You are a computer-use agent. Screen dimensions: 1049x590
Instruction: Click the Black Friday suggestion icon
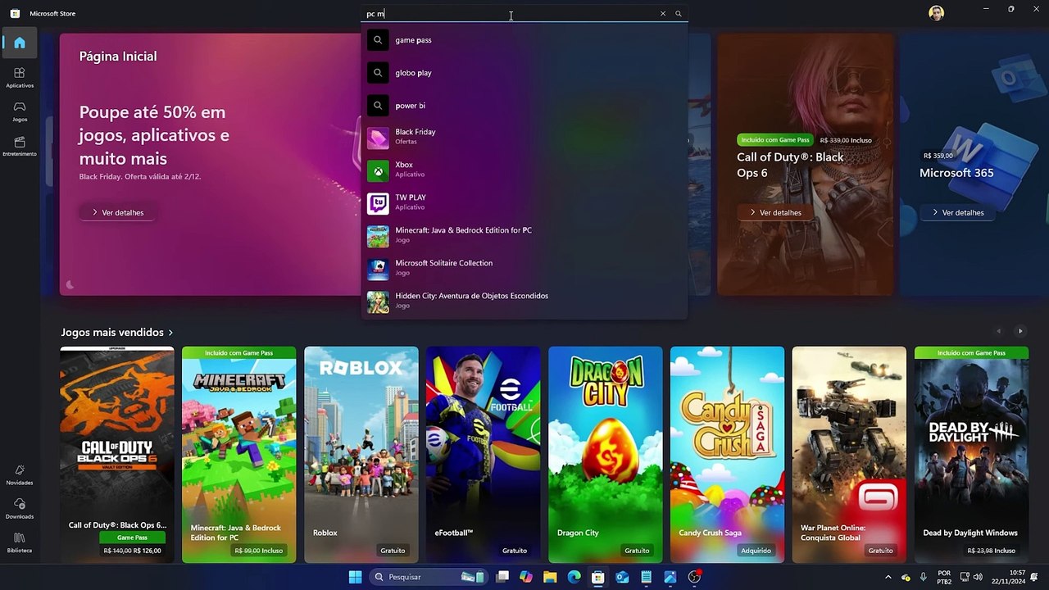click(378, 138)
